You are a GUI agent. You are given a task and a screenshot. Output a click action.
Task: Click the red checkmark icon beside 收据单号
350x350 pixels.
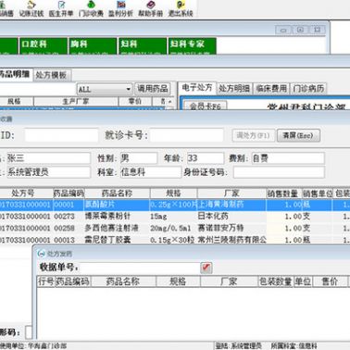[206, 268]
